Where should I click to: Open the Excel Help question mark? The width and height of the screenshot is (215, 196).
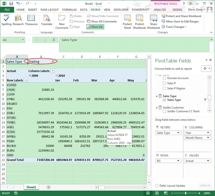(184, 4)
